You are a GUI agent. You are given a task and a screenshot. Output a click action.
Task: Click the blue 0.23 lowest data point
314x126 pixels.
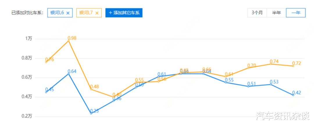click(x=91, y=114)
